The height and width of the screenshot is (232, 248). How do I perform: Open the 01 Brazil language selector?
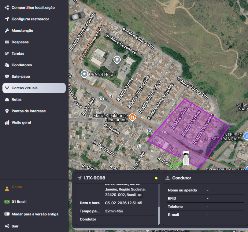click(19, 202)
